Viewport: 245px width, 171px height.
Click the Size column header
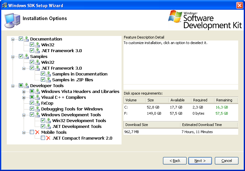[157, 100]
